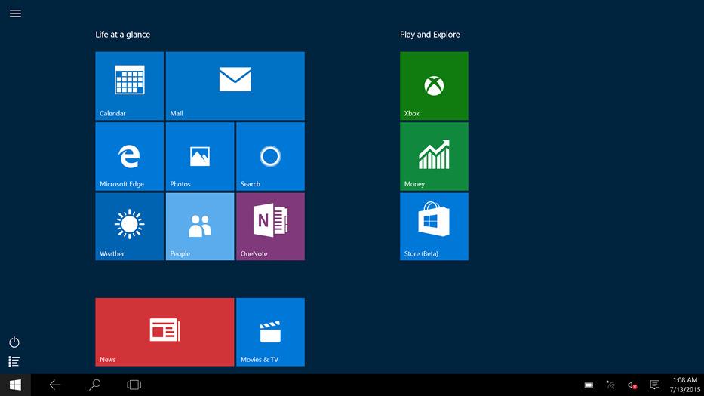The height and width of the screenshot is (396, 704).
Task: Launch Microsoft Edge tile
Action: [129, 156]
